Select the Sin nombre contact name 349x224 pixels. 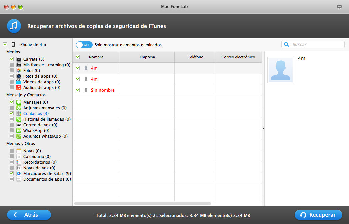point(103,90)
